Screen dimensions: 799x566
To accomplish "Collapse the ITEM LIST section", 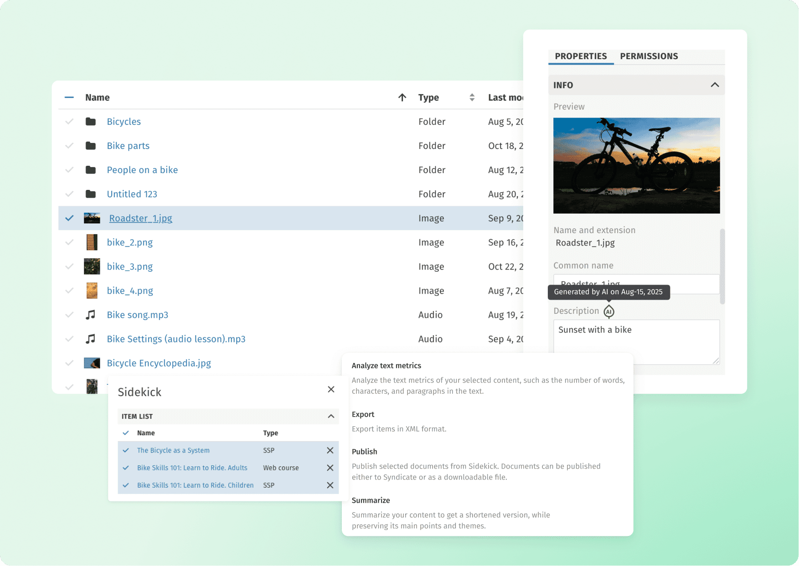I will (331, 416).
